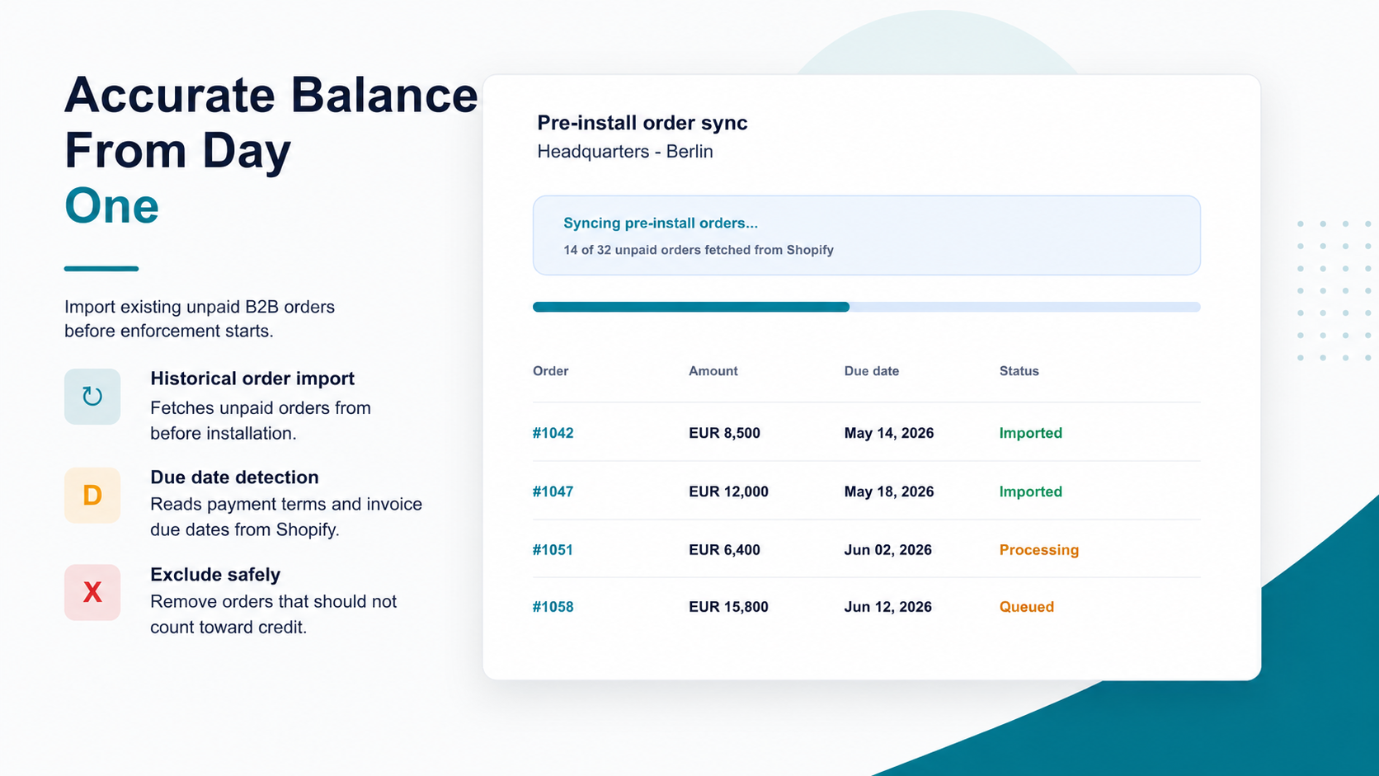Sort by the Due date column header
The image size is (1379, 776).
tap(872, 371)
